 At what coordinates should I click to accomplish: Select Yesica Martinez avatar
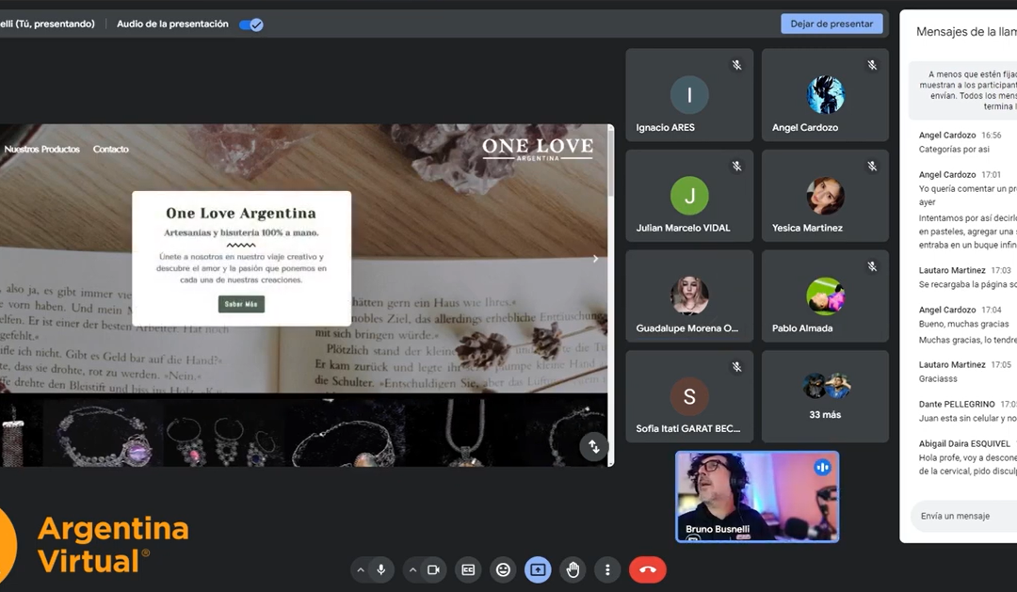825,195
